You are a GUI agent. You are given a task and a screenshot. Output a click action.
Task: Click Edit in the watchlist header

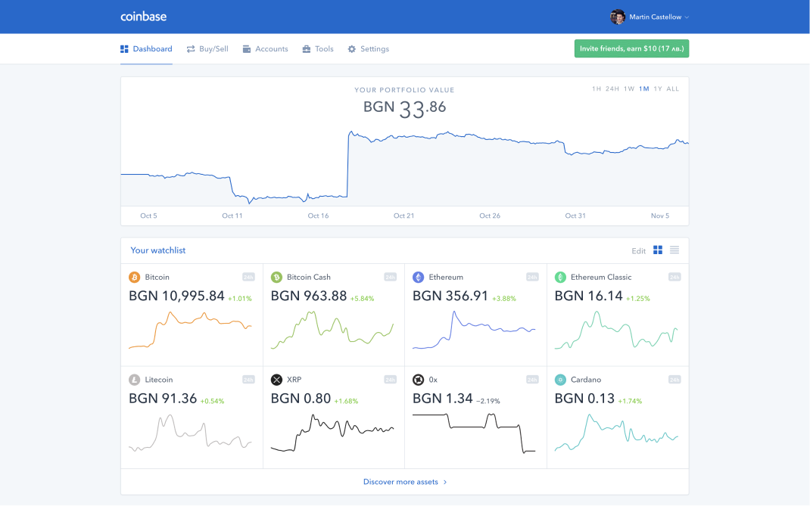click(638, 251)
